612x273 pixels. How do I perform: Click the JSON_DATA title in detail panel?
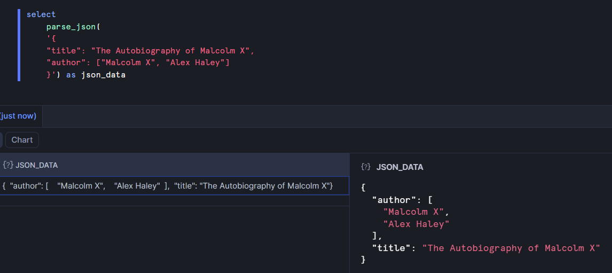[399, 167]
